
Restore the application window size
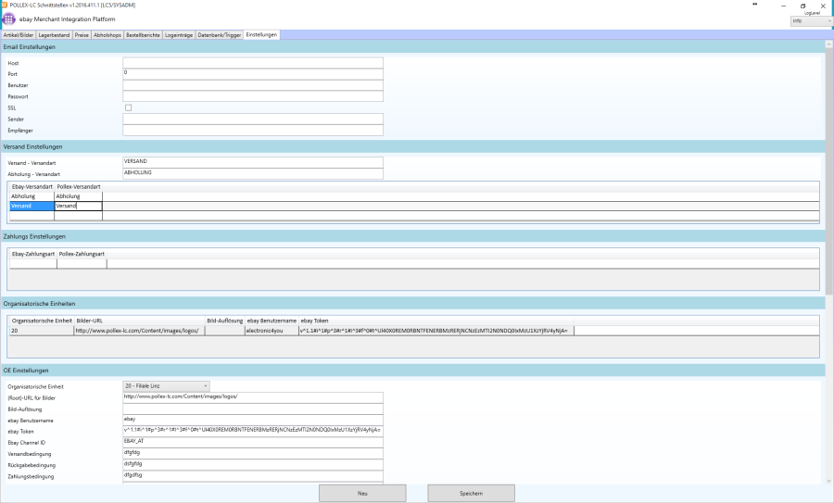[802, 5]
